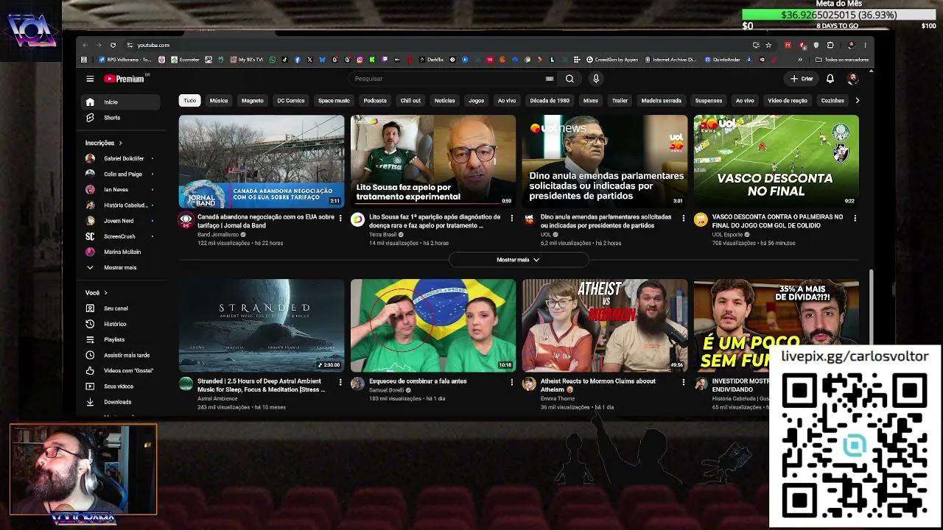Open Histórico in the sidebar

tap(120, 324)
